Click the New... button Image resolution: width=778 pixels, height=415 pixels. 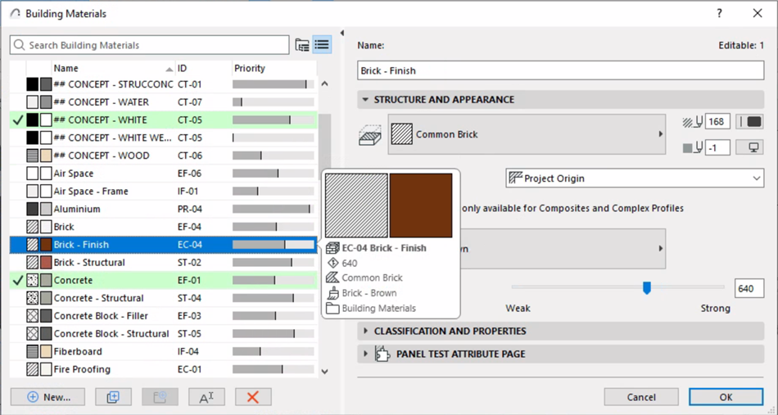click(47, 397)
